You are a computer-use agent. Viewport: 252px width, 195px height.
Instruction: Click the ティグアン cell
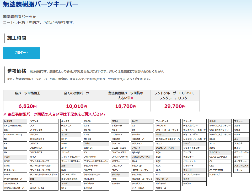point(142,183)
